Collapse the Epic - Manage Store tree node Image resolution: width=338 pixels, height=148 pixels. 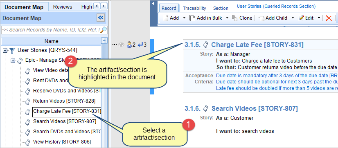[13, 61]
